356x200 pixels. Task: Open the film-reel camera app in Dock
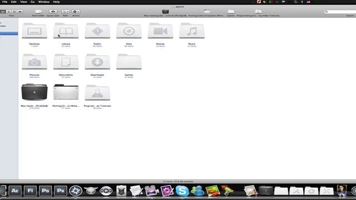pos(152,191)
